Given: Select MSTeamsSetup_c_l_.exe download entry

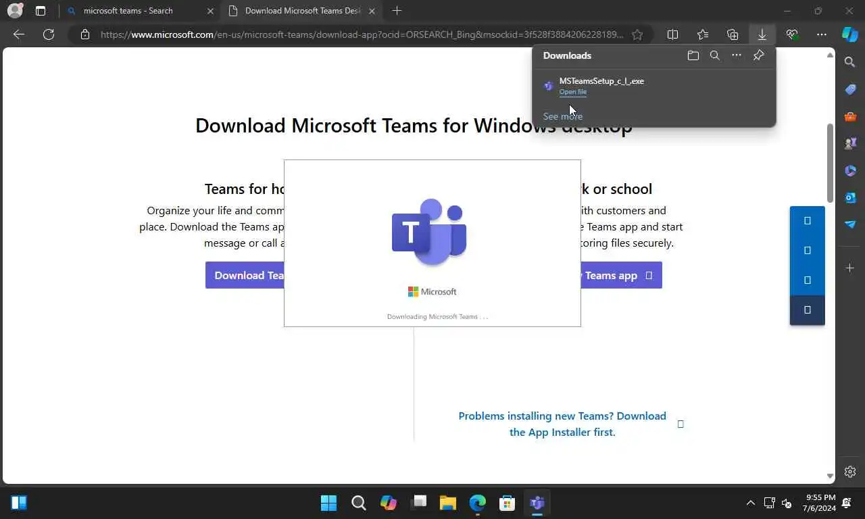Looking at the screenshot, I should pyautogui.click(x=653, y=86).
